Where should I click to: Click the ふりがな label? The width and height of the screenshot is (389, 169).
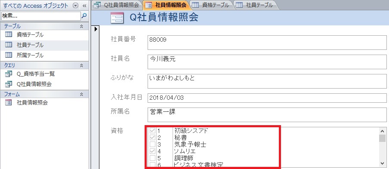coord(122,77)
